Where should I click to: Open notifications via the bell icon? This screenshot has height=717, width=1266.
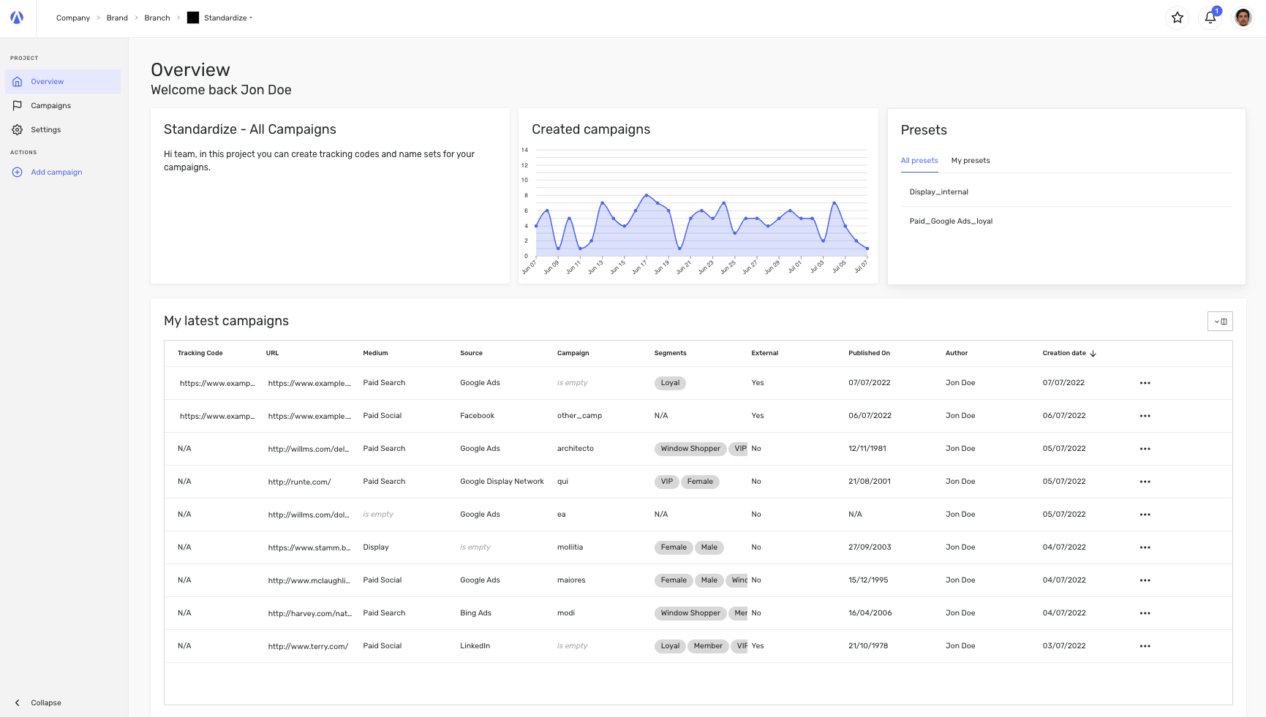click(x=1210, y=18)
